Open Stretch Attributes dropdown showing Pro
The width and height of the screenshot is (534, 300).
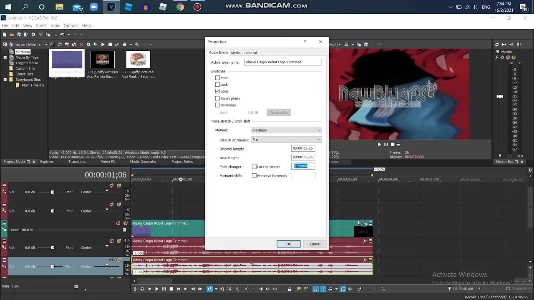tap(286, 140)
